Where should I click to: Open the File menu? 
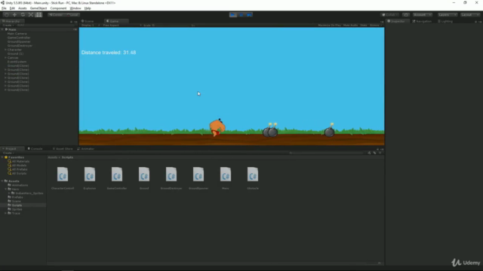[4, 8]
